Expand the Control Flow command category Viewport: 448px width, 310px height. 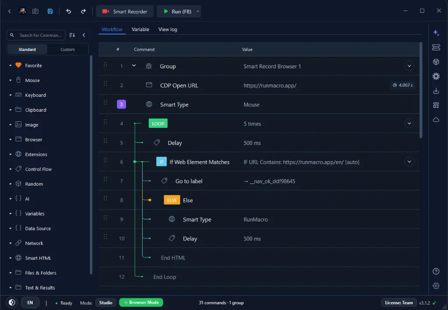(38, 169)
